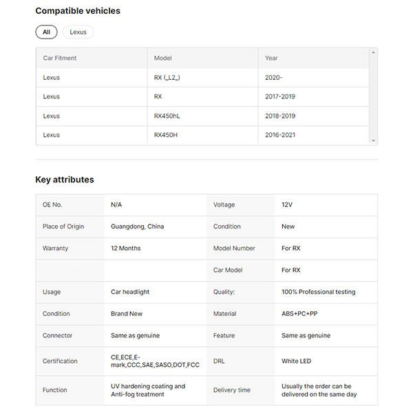Click the certification list value
The image size is (413, 413).
[155, 361]
